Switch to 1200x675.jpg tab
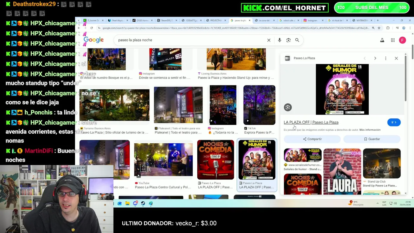 191,20
